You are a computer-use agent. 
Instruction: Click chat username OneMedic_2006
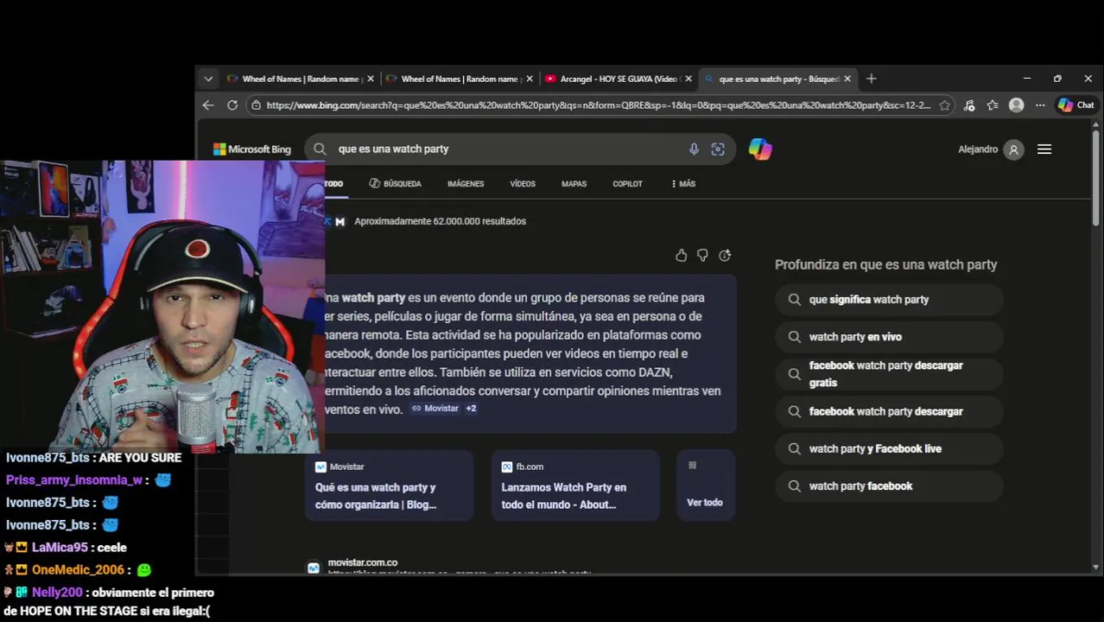click(x=78, y=570)
